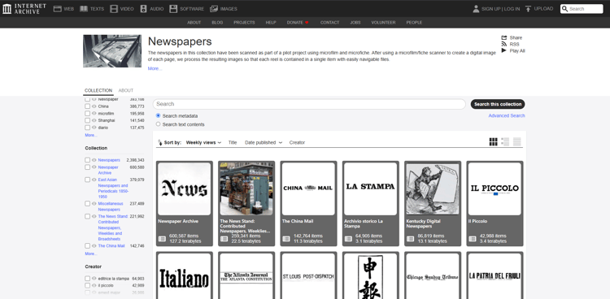
Task: Check the Miscellaneous Newspapers filter box
Action: point(88,203)
